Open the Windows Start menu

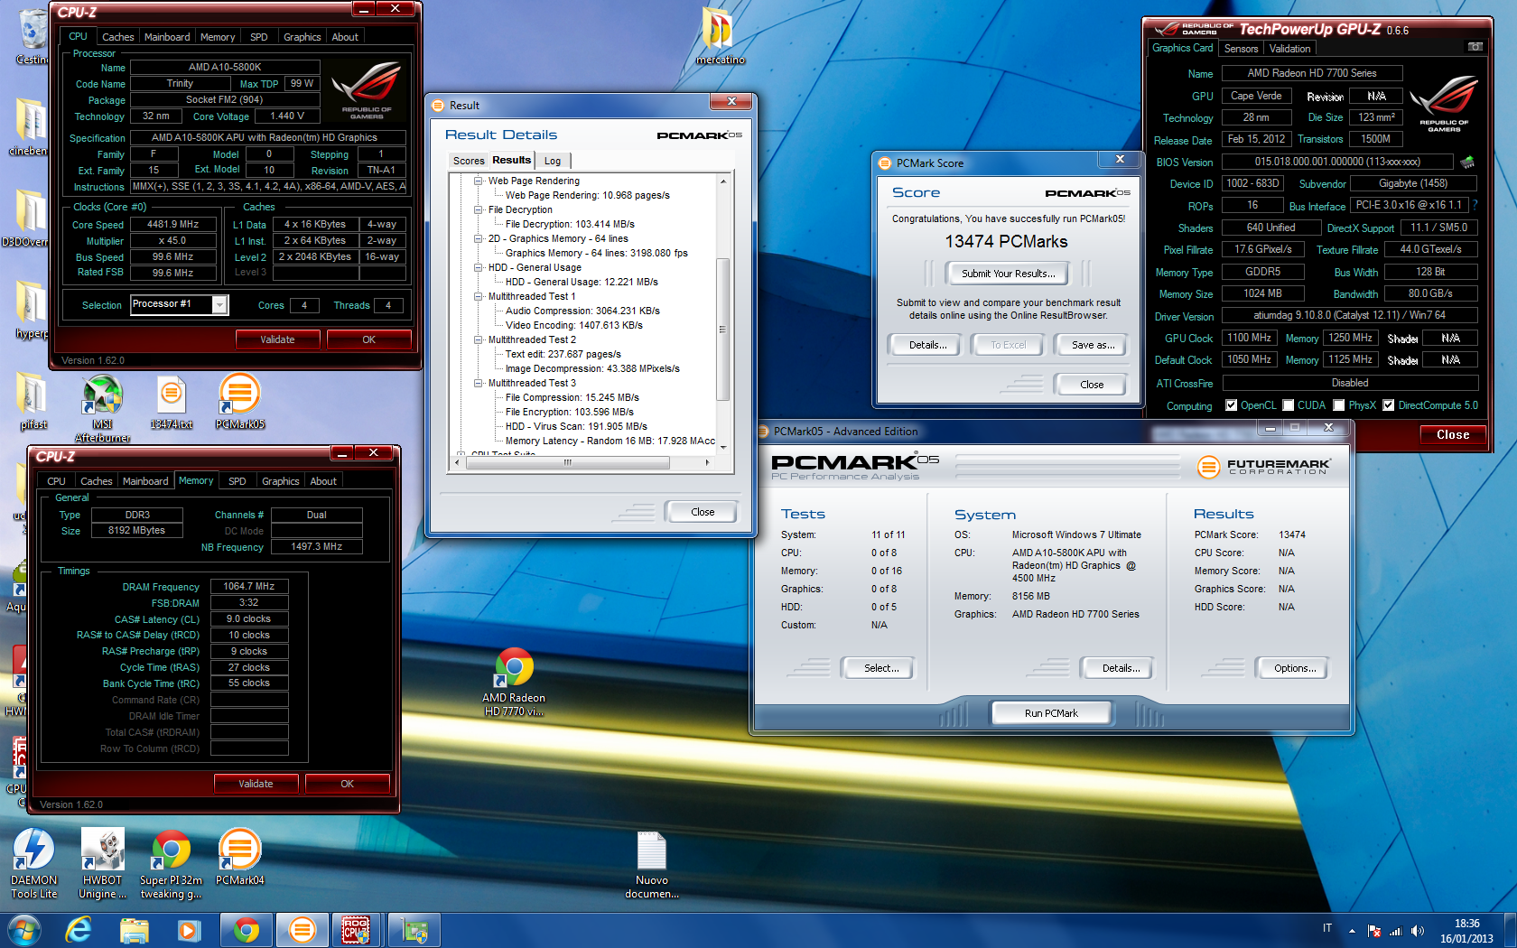click(x=24, y=930)
